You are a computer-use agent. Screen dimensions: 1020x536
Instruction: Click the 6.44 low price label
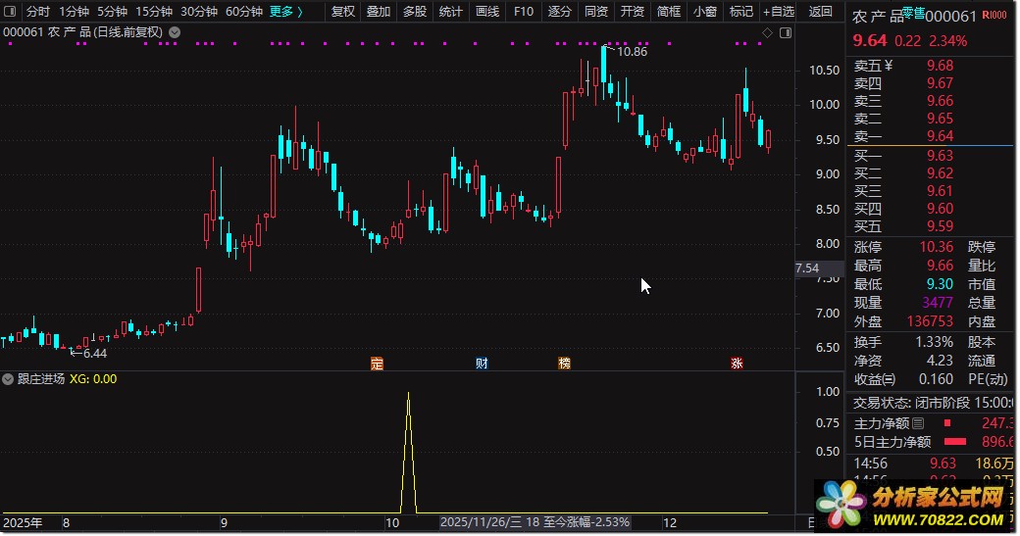95,354
